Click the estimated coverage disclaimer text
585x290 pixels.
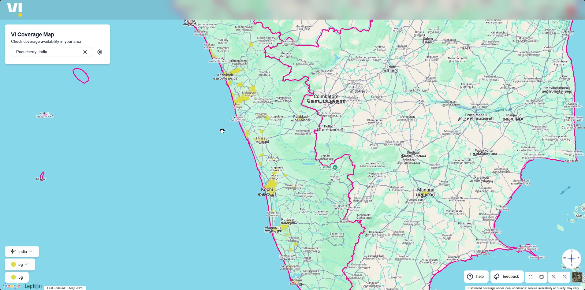(524, 288)
